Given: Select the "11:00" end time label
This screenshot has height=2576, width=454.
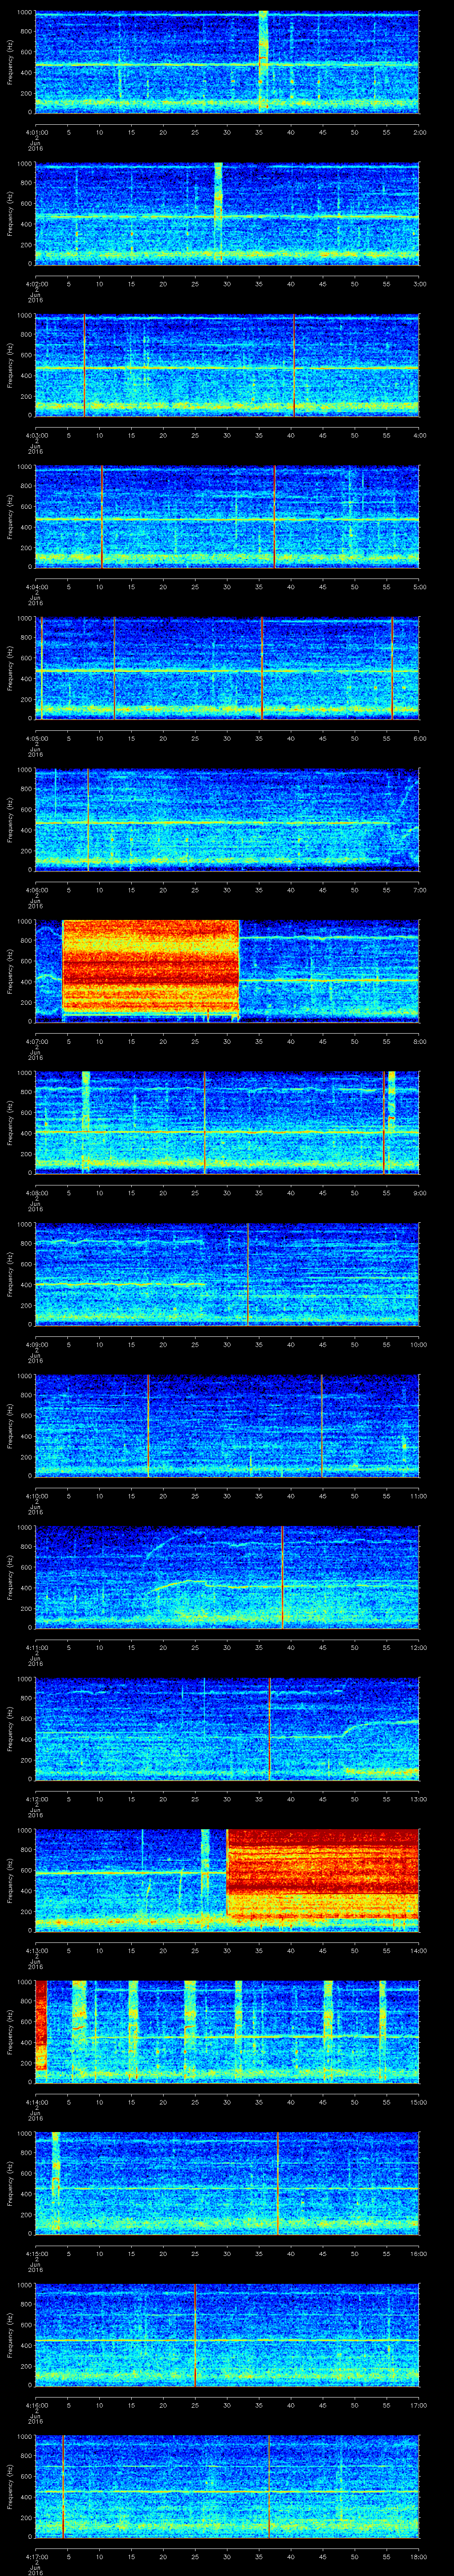Looking at the screenshot, I should click(418, 1495).
